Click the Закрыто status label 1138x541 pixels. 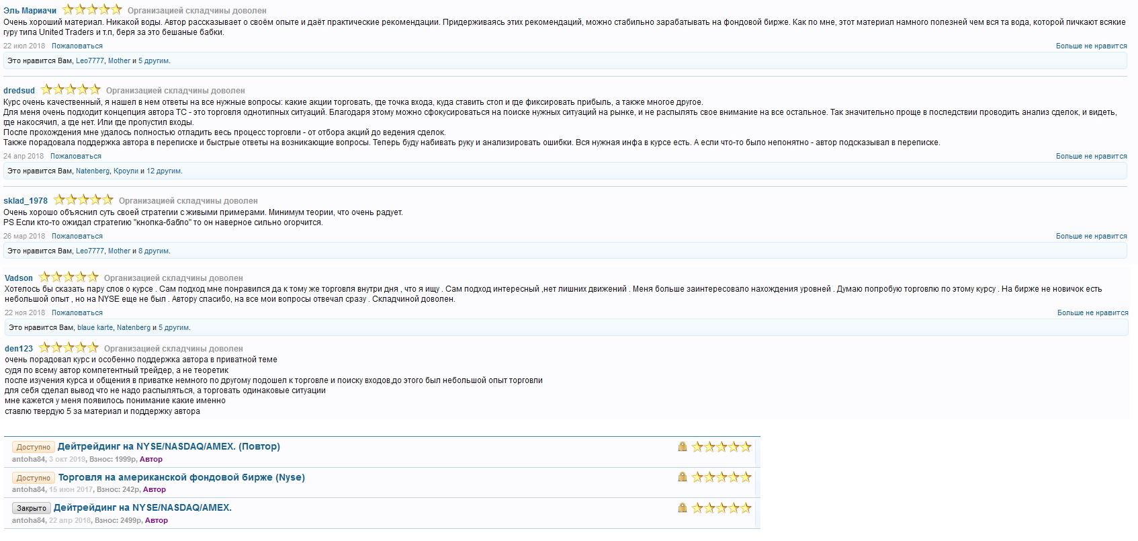coord(32,508)
